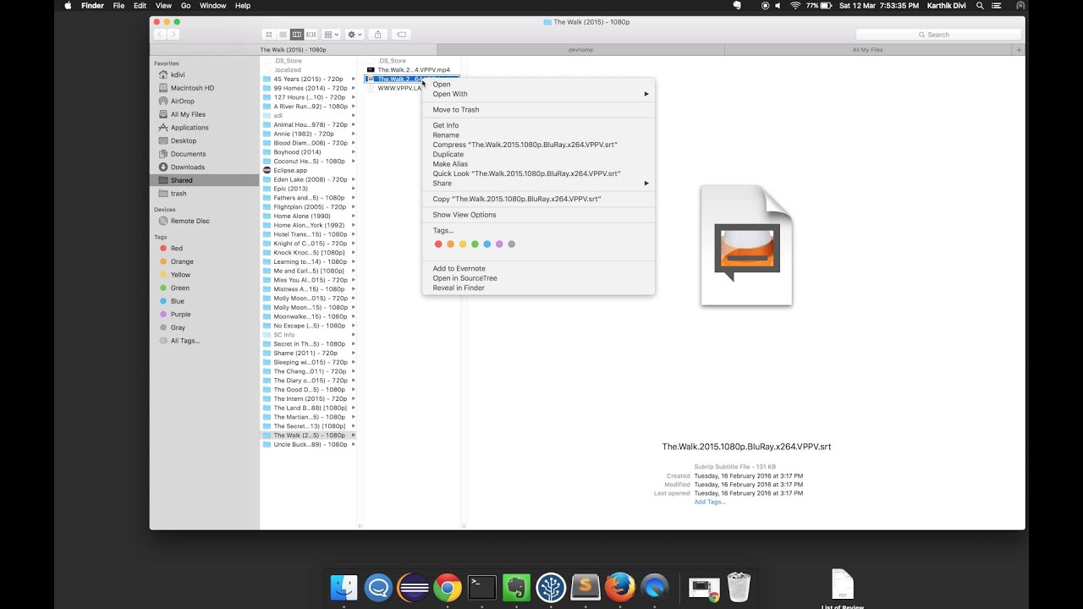
Task: Apply the purple tag color
Action: [x=499, y=244]
